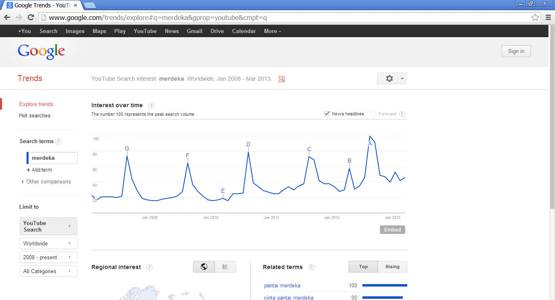555x300 pixels.
Task: Open Images in Google bar
Action: (75, 31)
